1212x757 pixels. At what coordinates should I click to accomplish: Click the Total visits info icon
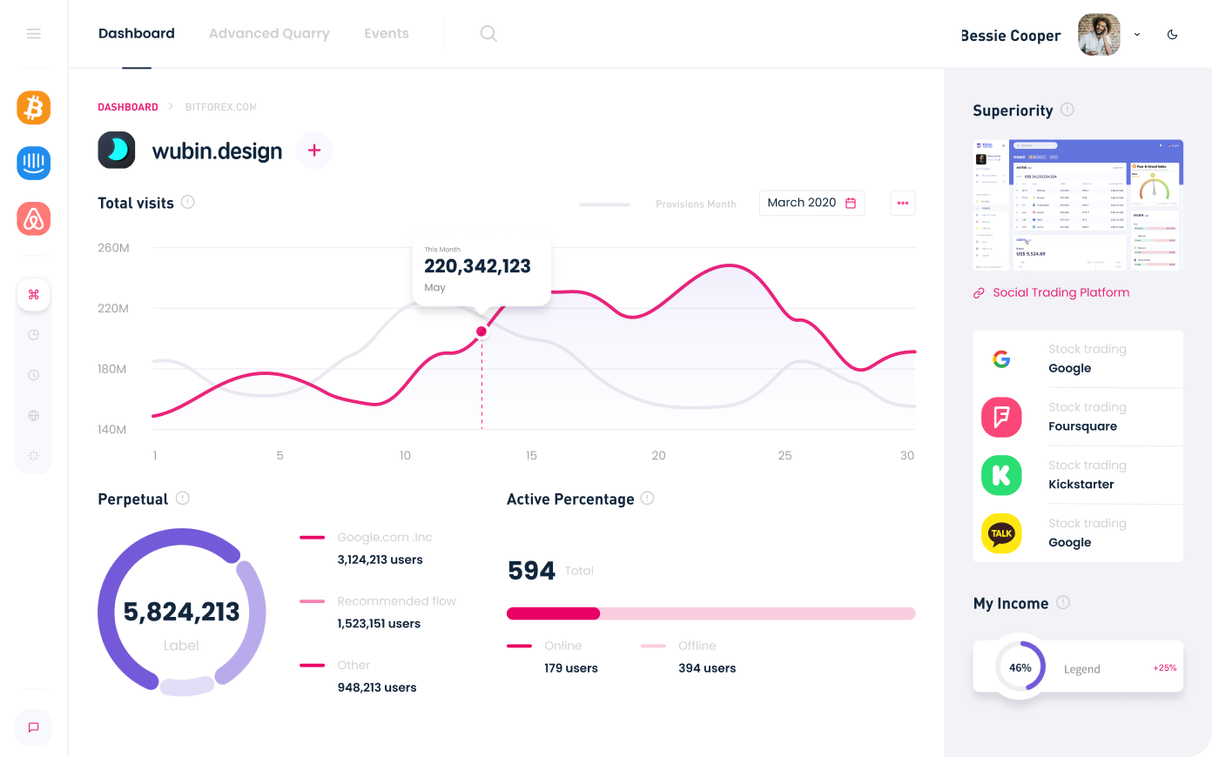coord(187,202)
